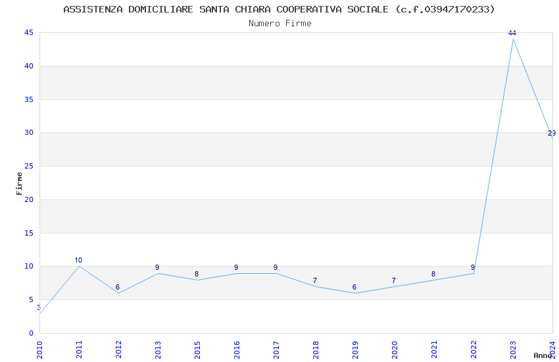Click the 2023 peak data label 44
The height and width of the screenshot is (362, 559).
pos(512,33)
